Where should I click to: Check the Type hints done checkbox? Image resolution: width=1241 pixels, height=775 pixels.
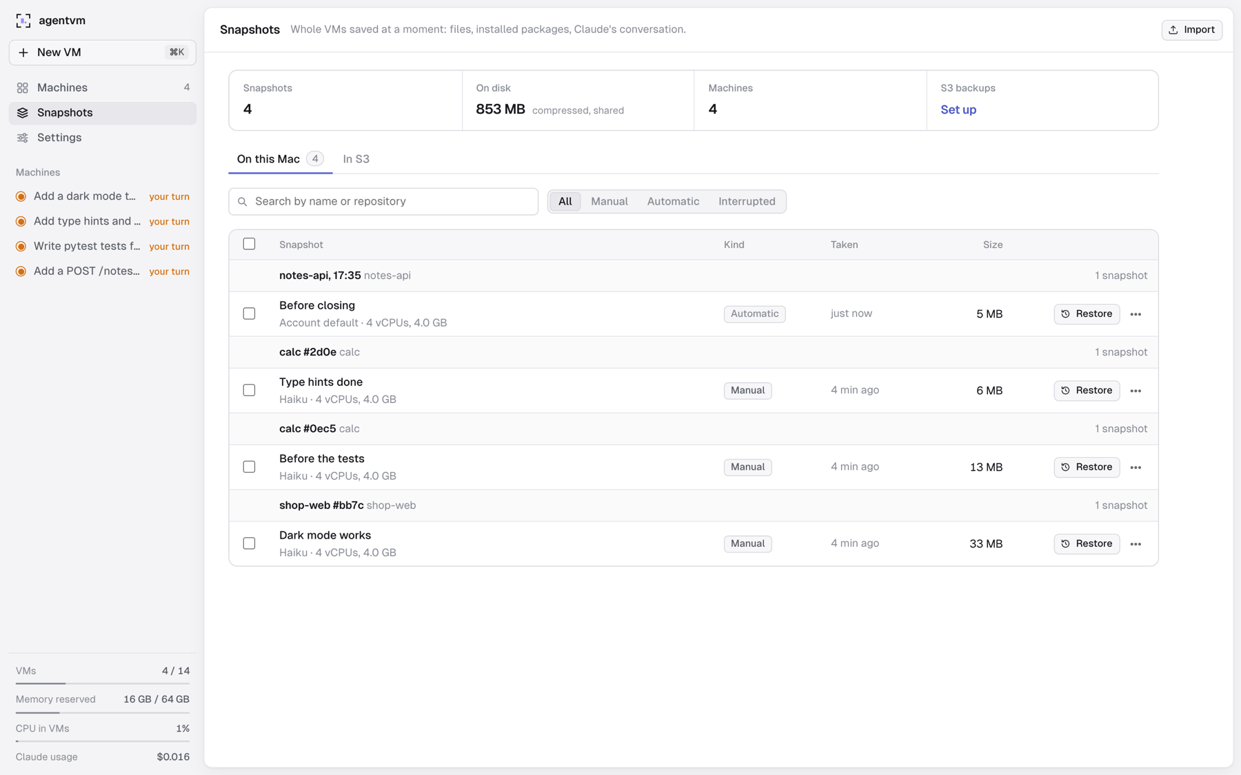click(249, 390)
